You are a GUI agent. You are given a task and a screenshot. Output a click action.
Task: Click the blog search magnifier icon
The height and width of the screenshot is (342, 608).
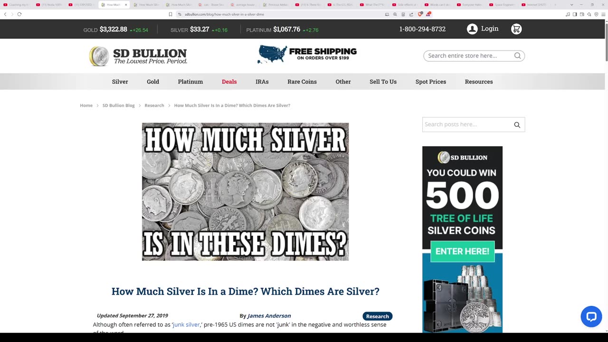pyautogui.click(x=517, y=125)
